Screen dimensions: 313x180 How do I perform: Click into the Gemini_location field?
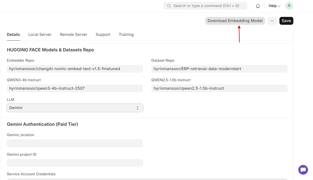(x=75, y=143)
